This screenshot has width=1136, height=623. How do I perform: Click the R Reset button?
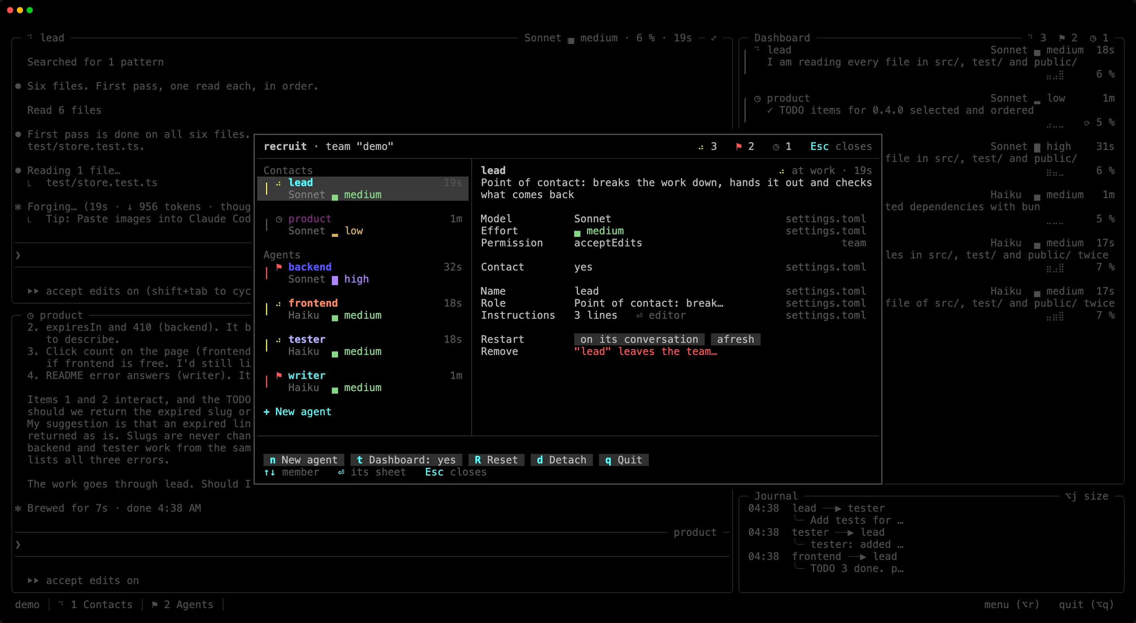click(x=496, y=460)
